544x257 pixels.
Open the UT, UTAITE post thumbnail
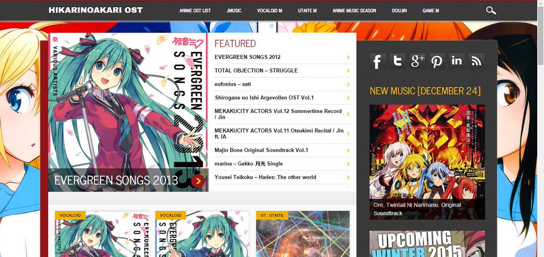point(303,234)
